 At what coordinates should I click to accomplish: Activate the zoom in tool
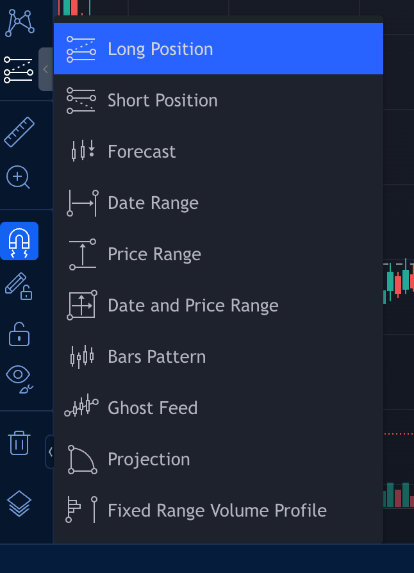tap(18, 178)
